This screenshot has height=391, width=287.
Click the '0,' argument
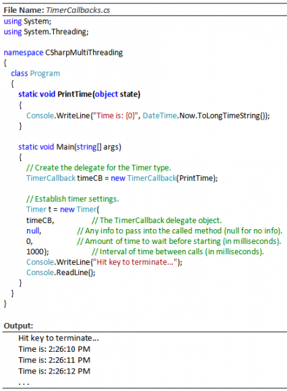point(30,241)
